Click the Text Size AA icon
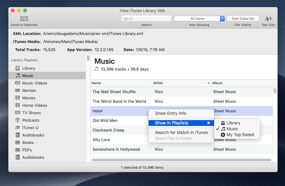This screenshot has width=285, height=186. 268,19
